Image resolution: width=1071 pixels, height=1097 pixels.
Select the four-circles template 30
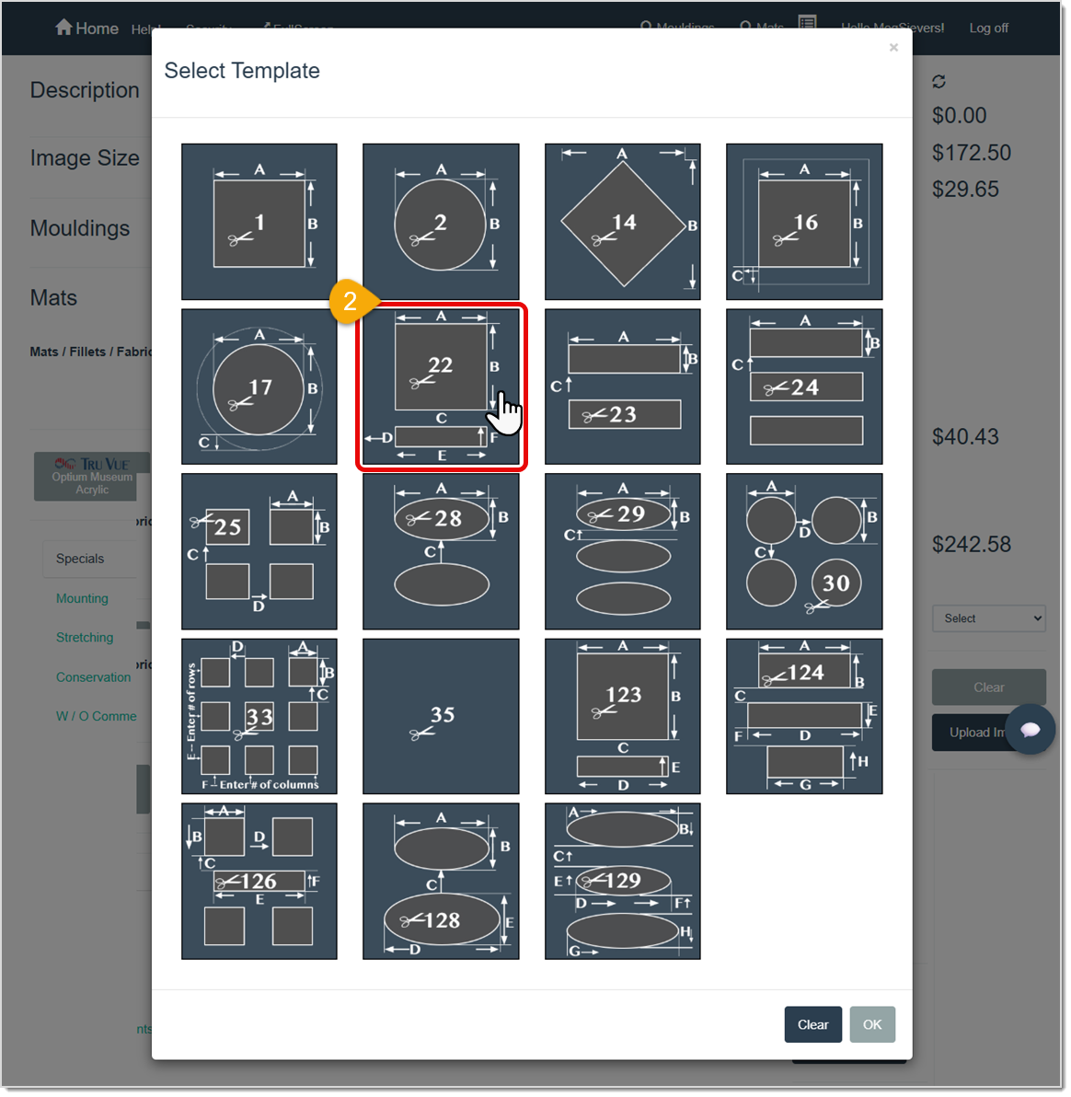tap(803, 551)
